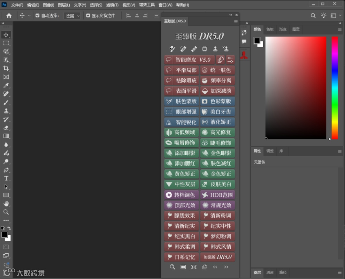Click the copy icon beside 智能磨皮 V5.0
This screenshot has width=345, height=279.
click(x=220, y=60)
